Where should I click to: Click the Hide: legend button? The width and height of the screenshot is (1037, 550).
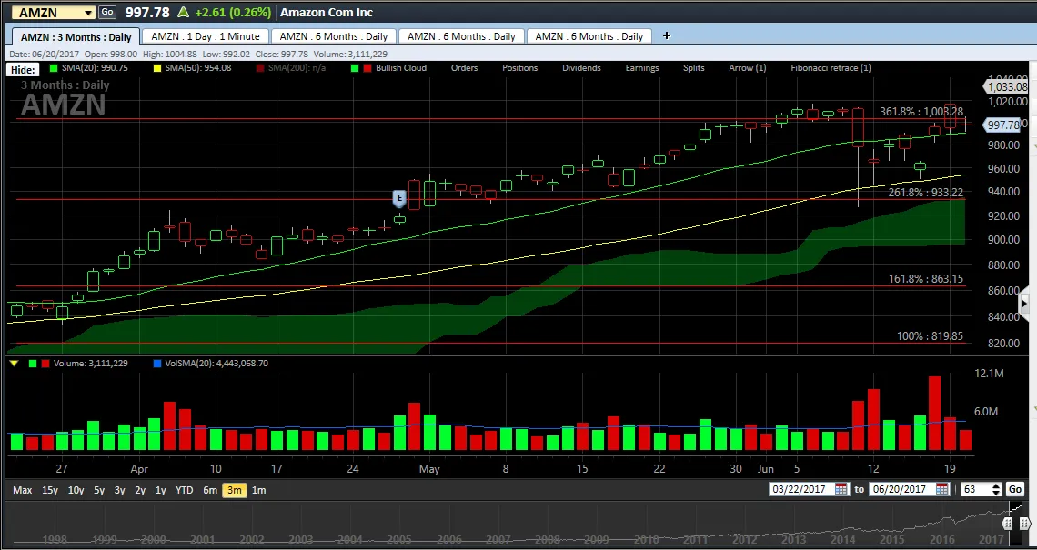click(23, 69)
